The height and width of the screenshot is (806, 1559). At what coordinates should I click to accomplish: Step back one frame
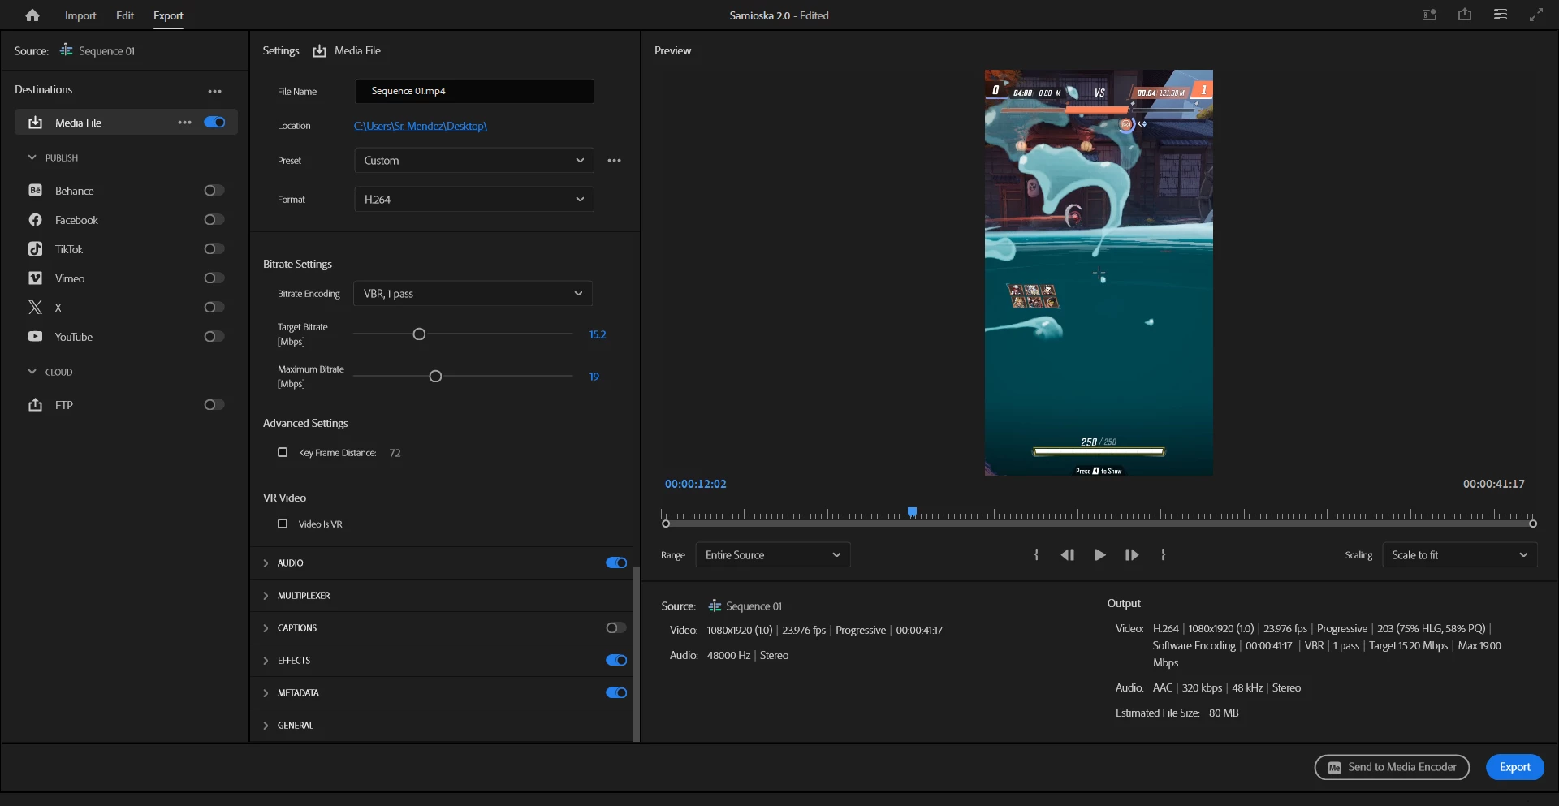tap(1067, 555)
